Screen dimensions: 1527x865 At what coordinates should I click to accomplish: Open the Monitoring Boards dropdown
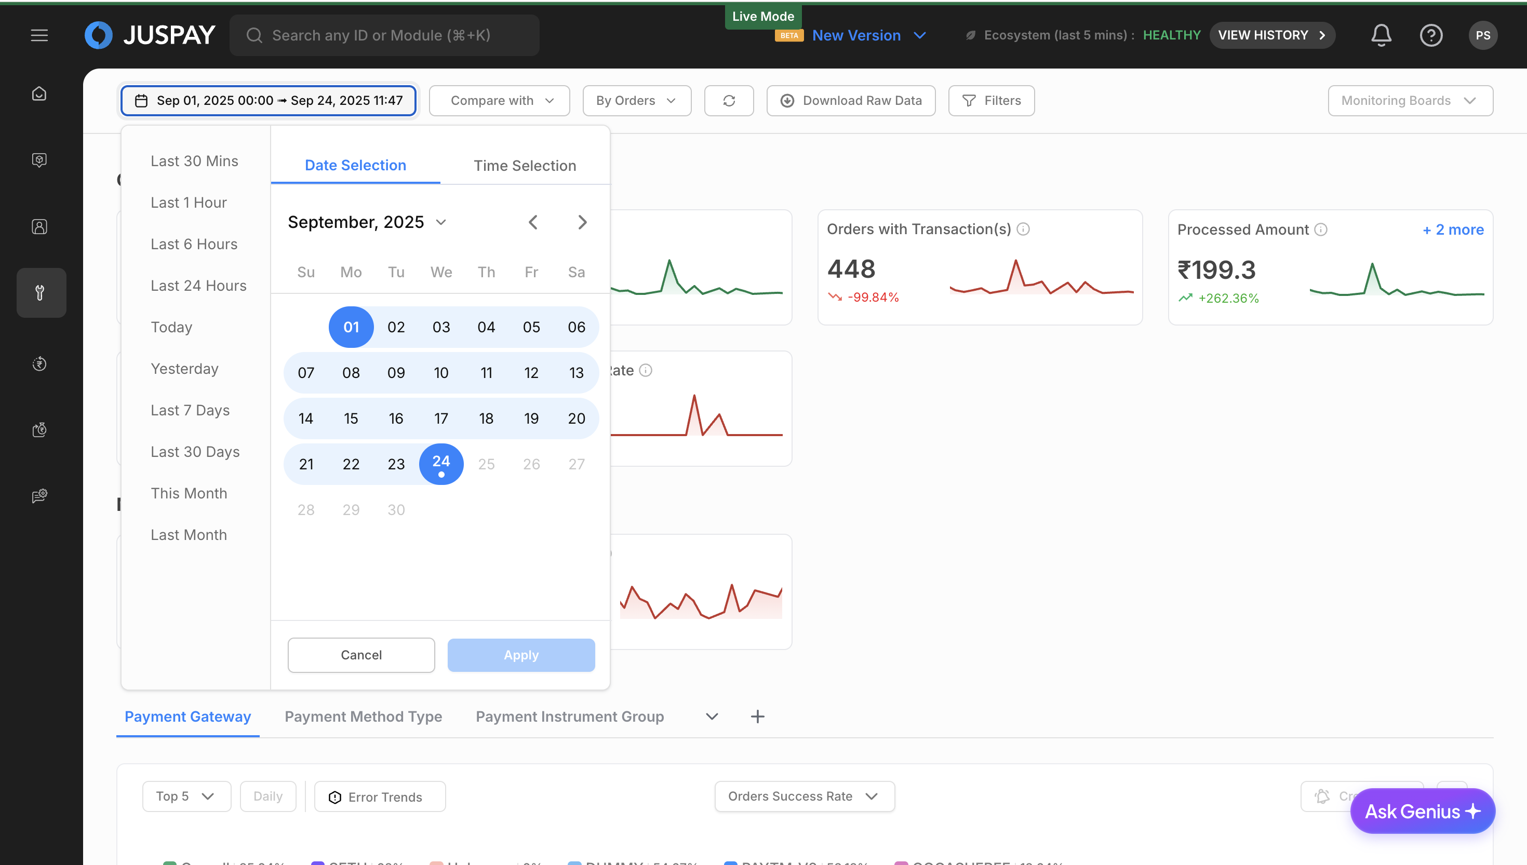(x=1410, y=100)
